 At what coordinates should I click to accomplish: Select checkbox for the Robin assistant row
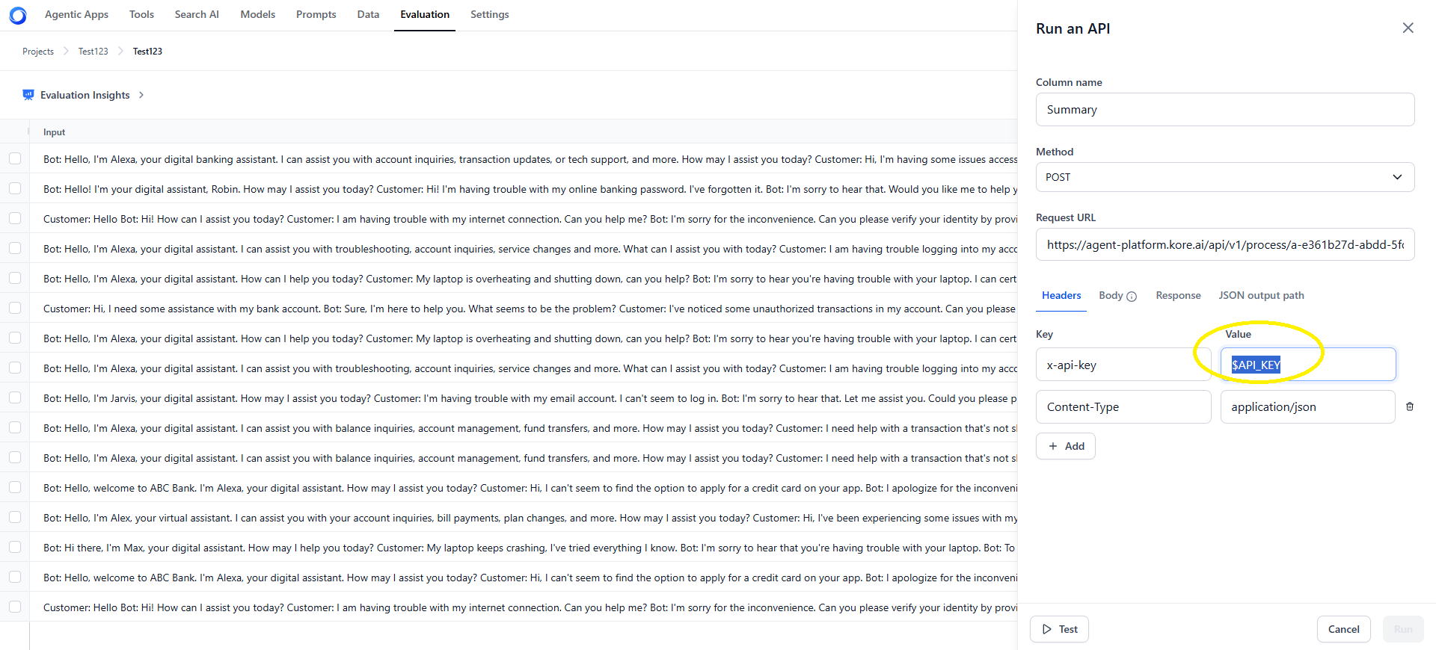[15, 188]
